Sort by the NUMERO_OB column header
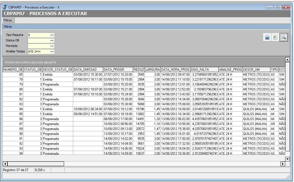The height and width of the screenshot is (182, 294). point(13,70)
